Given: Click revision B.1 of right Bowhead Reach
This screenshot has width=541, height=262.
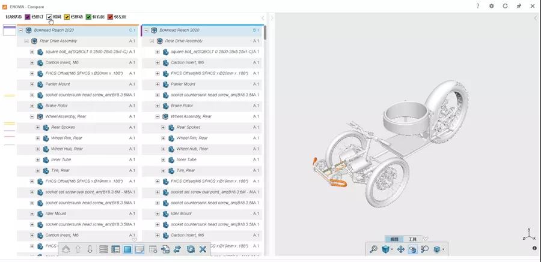Looking at the screenshot, I should pyautogui.click(x=256, y=31).
